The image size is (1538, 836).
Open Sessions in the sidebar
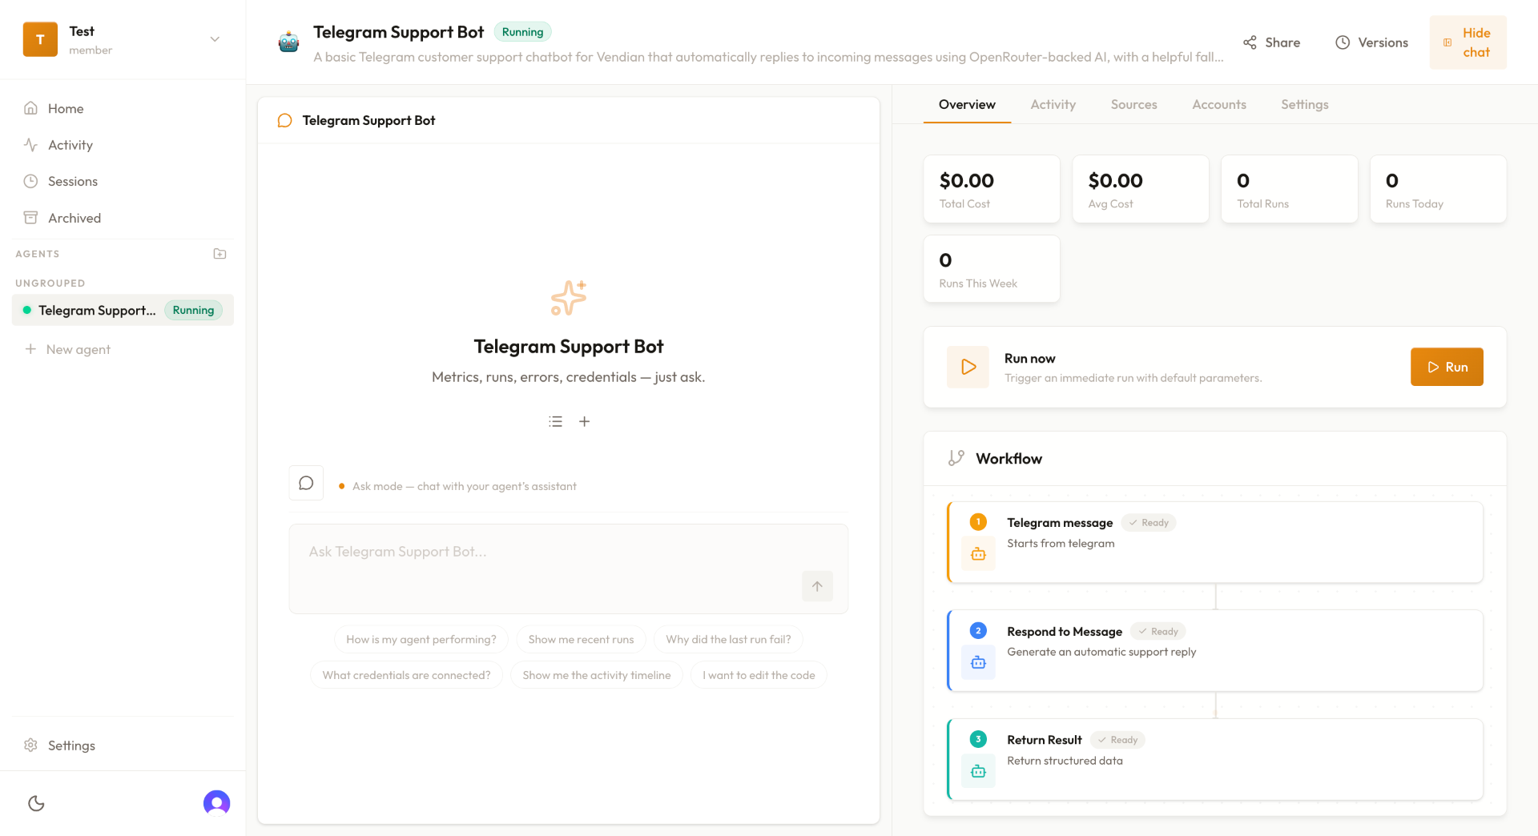point(123,181)
